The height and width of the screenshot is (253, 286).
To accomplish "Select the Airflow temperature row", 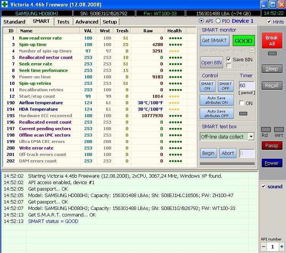I will click(x=99, y=103).
